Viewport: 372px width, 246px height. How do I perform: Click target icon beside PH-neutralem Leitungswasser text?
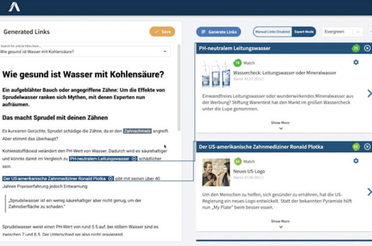pyautogui.click(x=134, y=159)
